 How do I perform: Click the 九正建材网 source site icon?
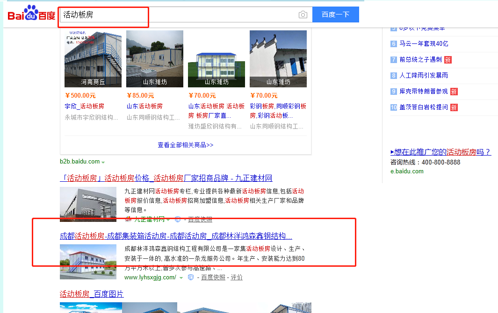[x=128, y=219]
